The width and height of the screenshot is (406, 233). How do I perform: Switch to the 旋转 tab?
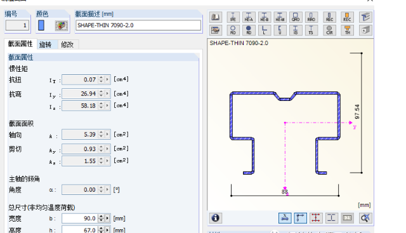click(x=45, y=44)
